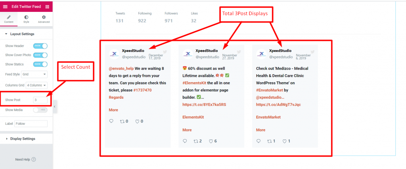Click the EnvatoMarket tag link
406x169 pixels.
click(268, 117)
